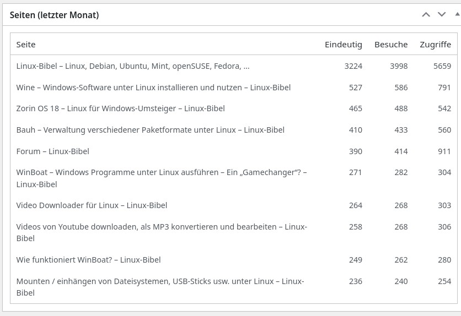The height and width of the screenshot is (316, 461).
Task: Click the Seiten (letzter Monat) widget title
Action: tap(54, 15)
